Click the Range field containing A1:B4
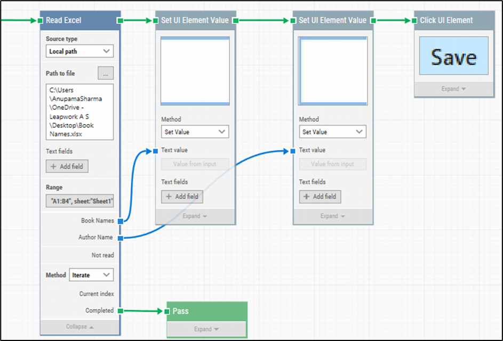 (x=79, y=200)
